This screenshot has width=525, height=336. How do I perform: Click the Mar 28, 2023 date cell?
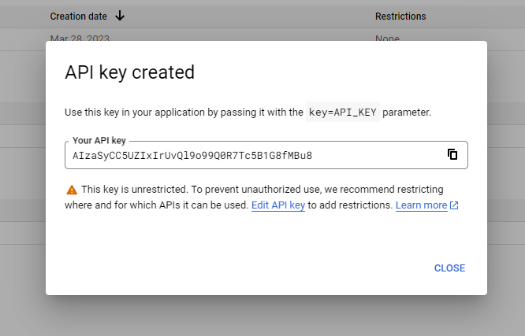click(80, 38)
